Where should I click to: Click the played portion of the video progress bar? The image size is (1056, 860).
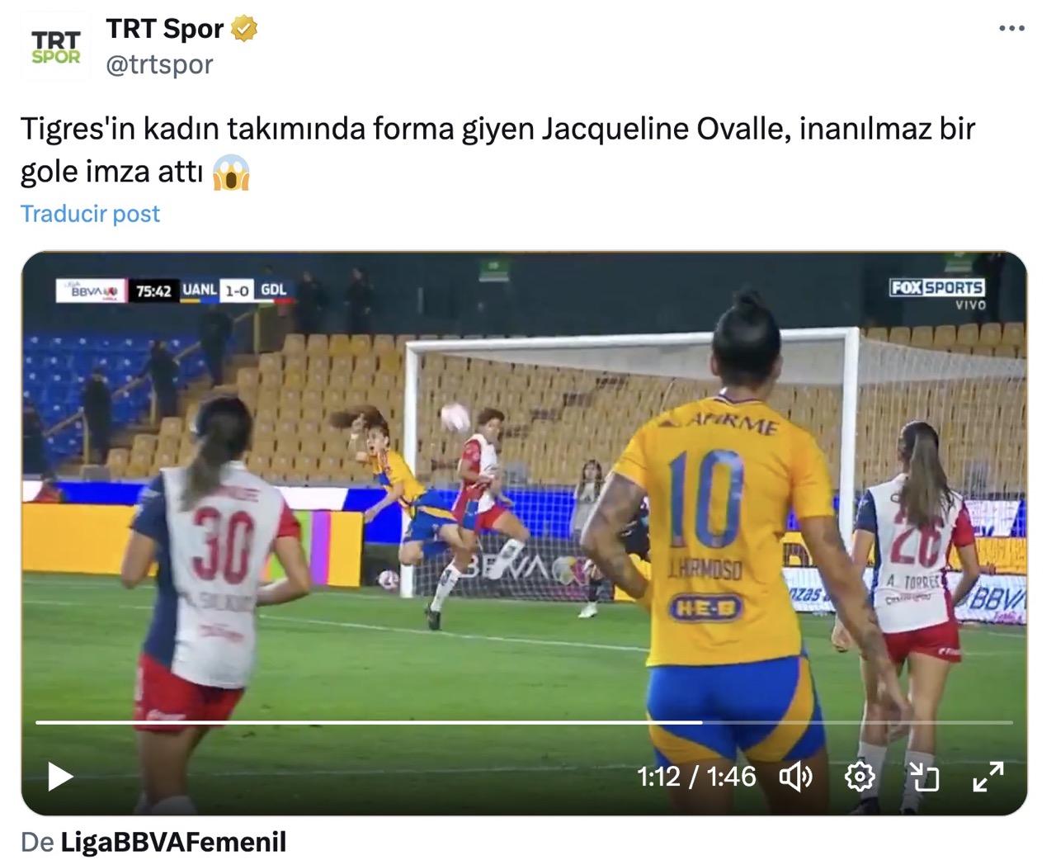[369, 722]
